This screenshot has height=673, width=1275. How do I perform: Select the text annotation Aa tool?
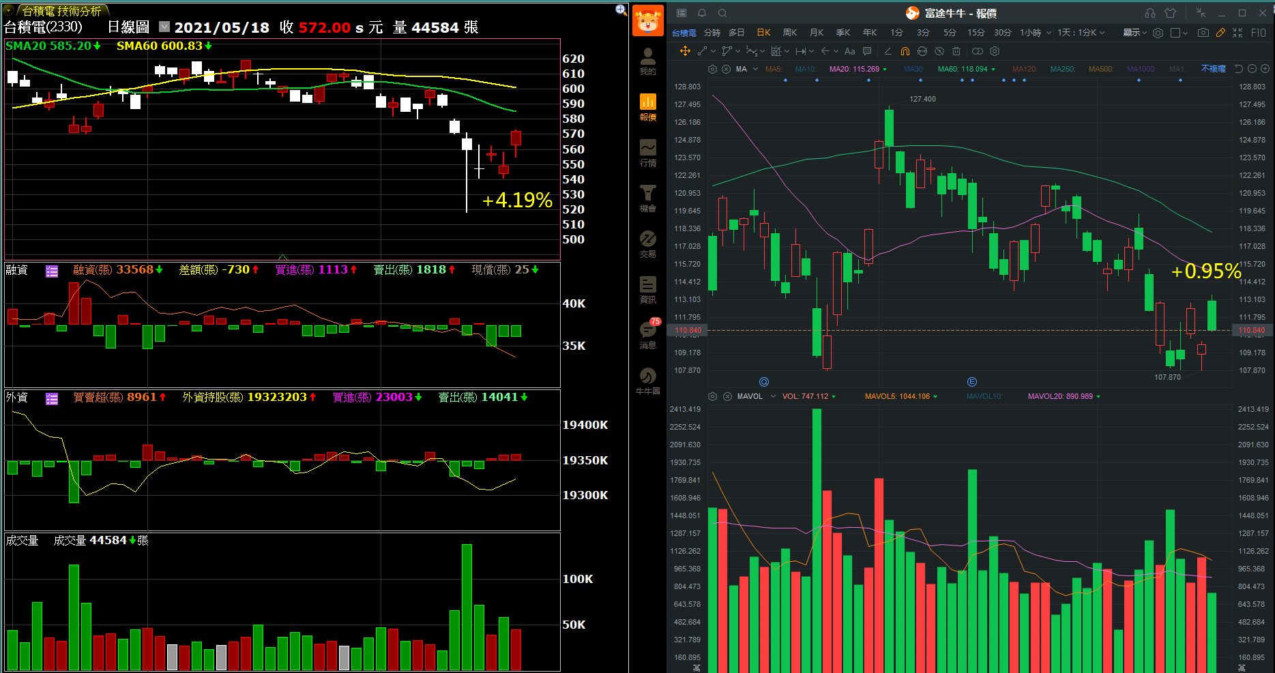(x=849, y=51)
